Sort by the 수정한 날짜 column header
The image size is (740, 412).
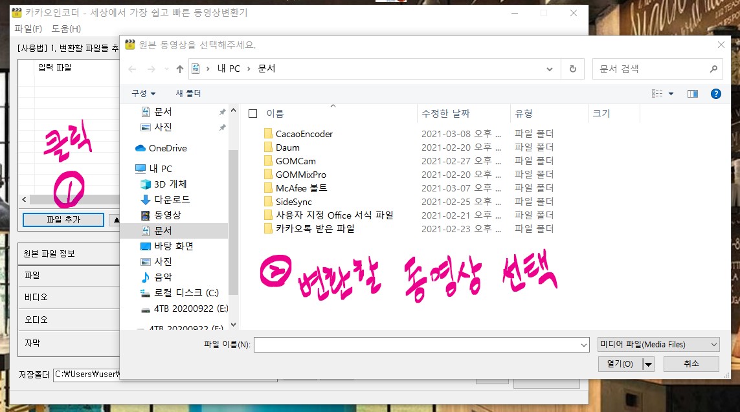pos(445,114)
